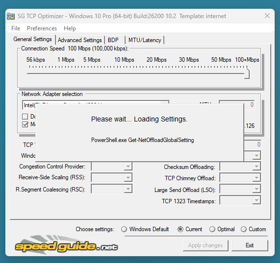Click the speedguide.net logo
This screenshot has height=263, width=280.
tap(66, 245)
